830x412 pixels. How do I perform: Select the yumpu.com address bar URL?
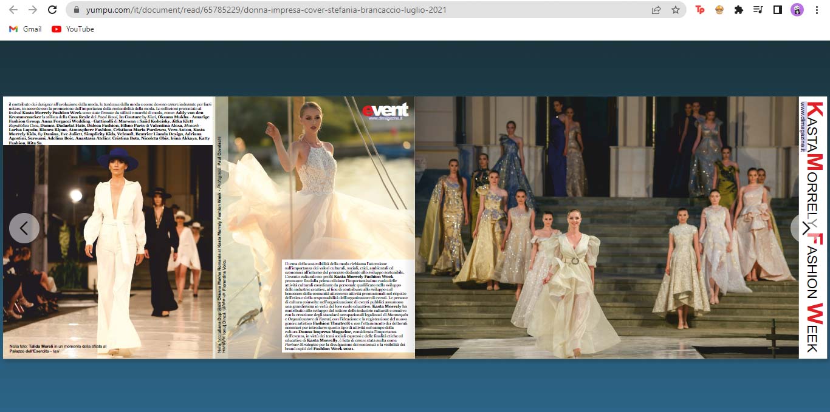pos(266,10)
